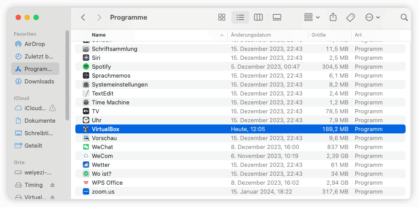This screenshot has height=207, width=419.
Task: Switch to column view
Action: coord(259,17)
